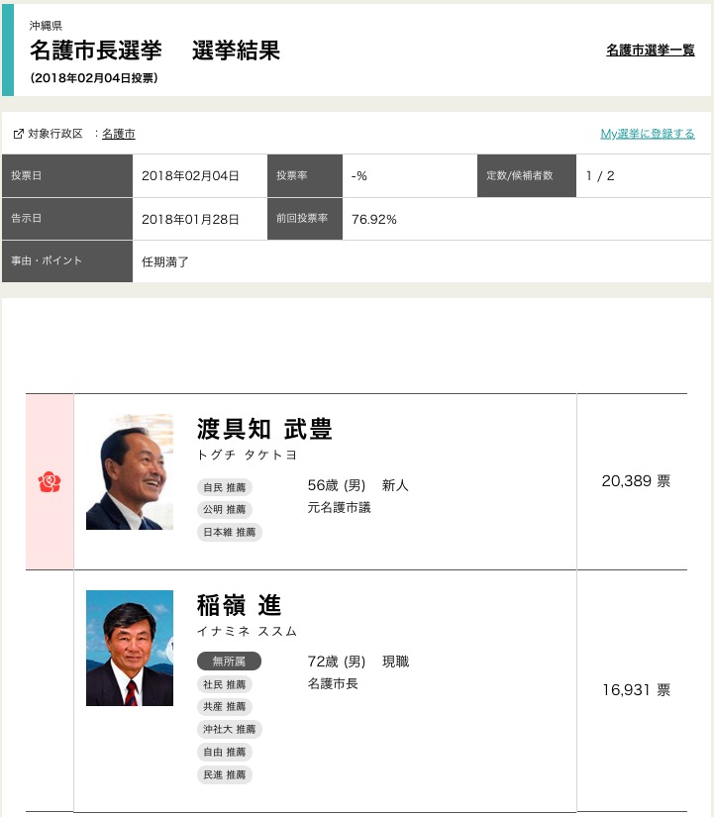Click the 名護市長選挙 選挙結果 page heading
Viewport: 714px width, 817px height.
coord(154,51)
